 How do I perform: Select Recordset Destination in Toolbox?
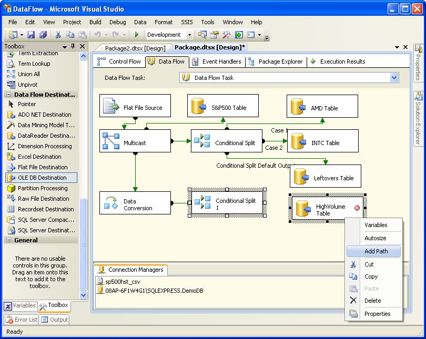pyautogui.click(x=40, y=209)
